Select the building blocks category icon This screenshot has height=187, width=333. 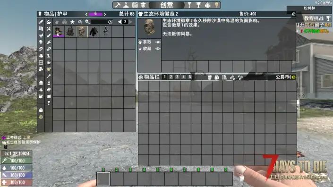tap(41, 28)
